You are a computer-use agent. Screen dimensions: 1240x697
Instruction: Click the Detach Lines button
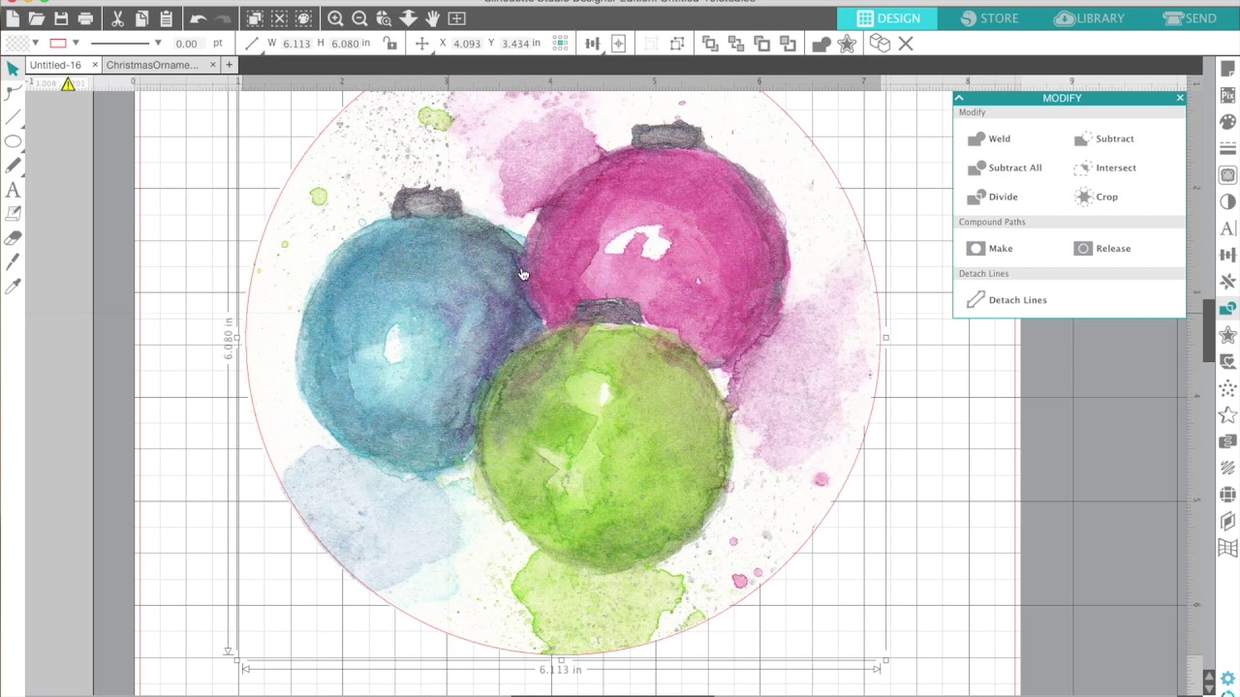[x=1007, y=300]
